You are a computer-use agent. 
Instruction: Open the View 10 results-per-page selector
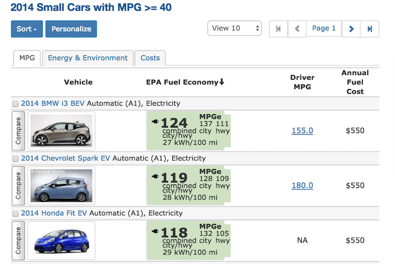(x=235, y=28)
